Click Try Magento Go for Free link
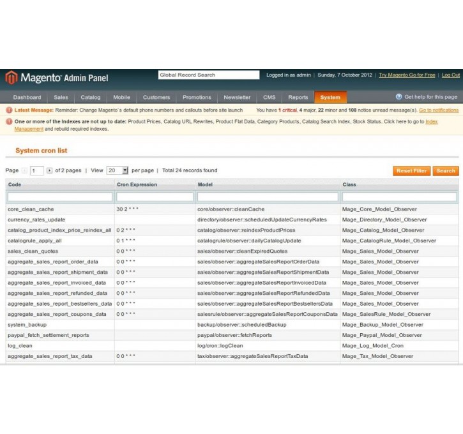This screenshot has width=463, height=434. [407, 75]
